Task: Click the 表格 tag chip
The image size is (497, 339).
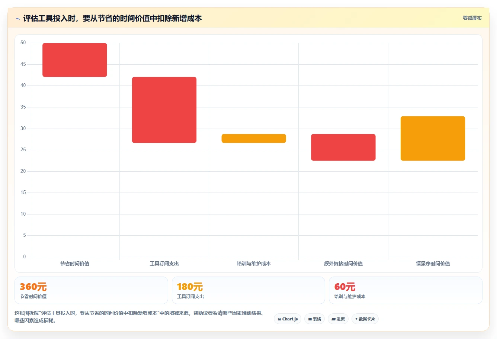Action: click(x=314, y=319)
